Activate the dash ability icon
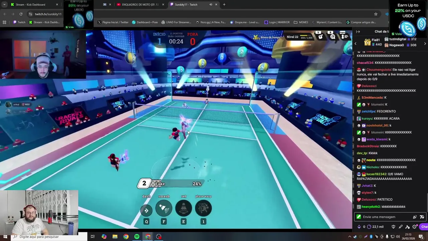The image size is (428, 241). click(146, 210)
